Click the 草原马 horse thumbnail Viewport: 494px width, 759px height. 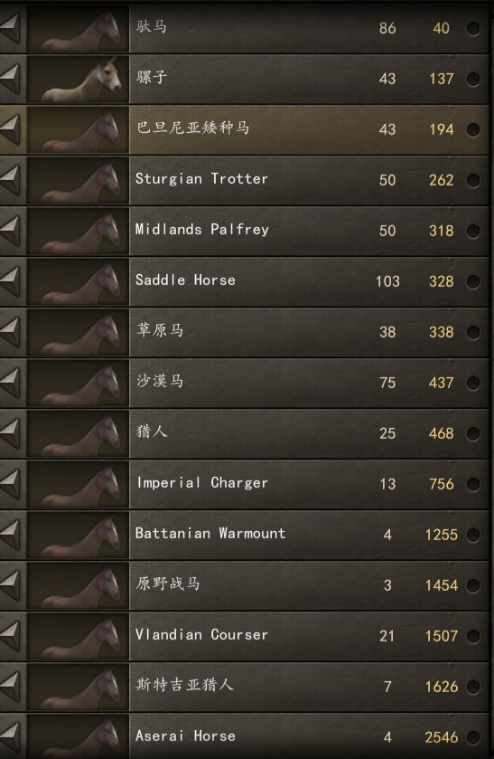pyautogui.click(x=78, y=332)
